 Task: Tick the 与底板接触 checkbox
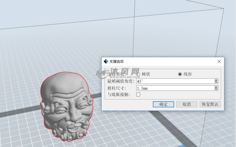pyautogui.click(x=138, y=94)
